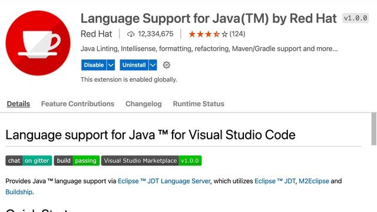Screen dimensions: 377x212
Task: Switch to Feature Contributions tab
Action: pos(78,104)
